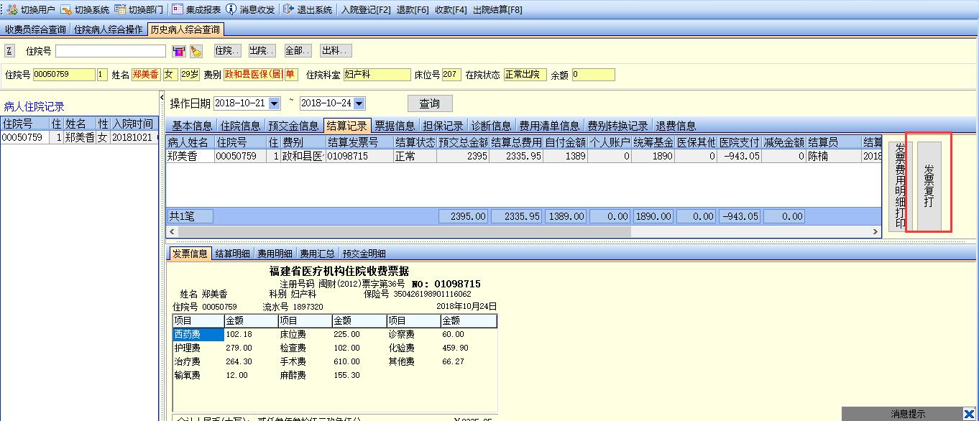
Task: Click the 在院状态 field showing 正常出院
Action: click(x=525, y=75)
